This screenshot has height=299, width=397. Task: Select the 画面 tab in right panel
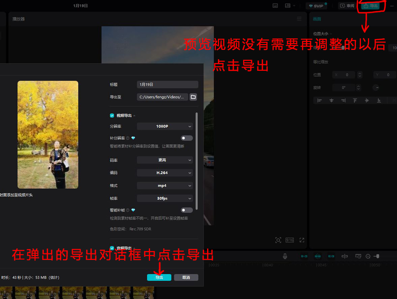pos(317,19)
